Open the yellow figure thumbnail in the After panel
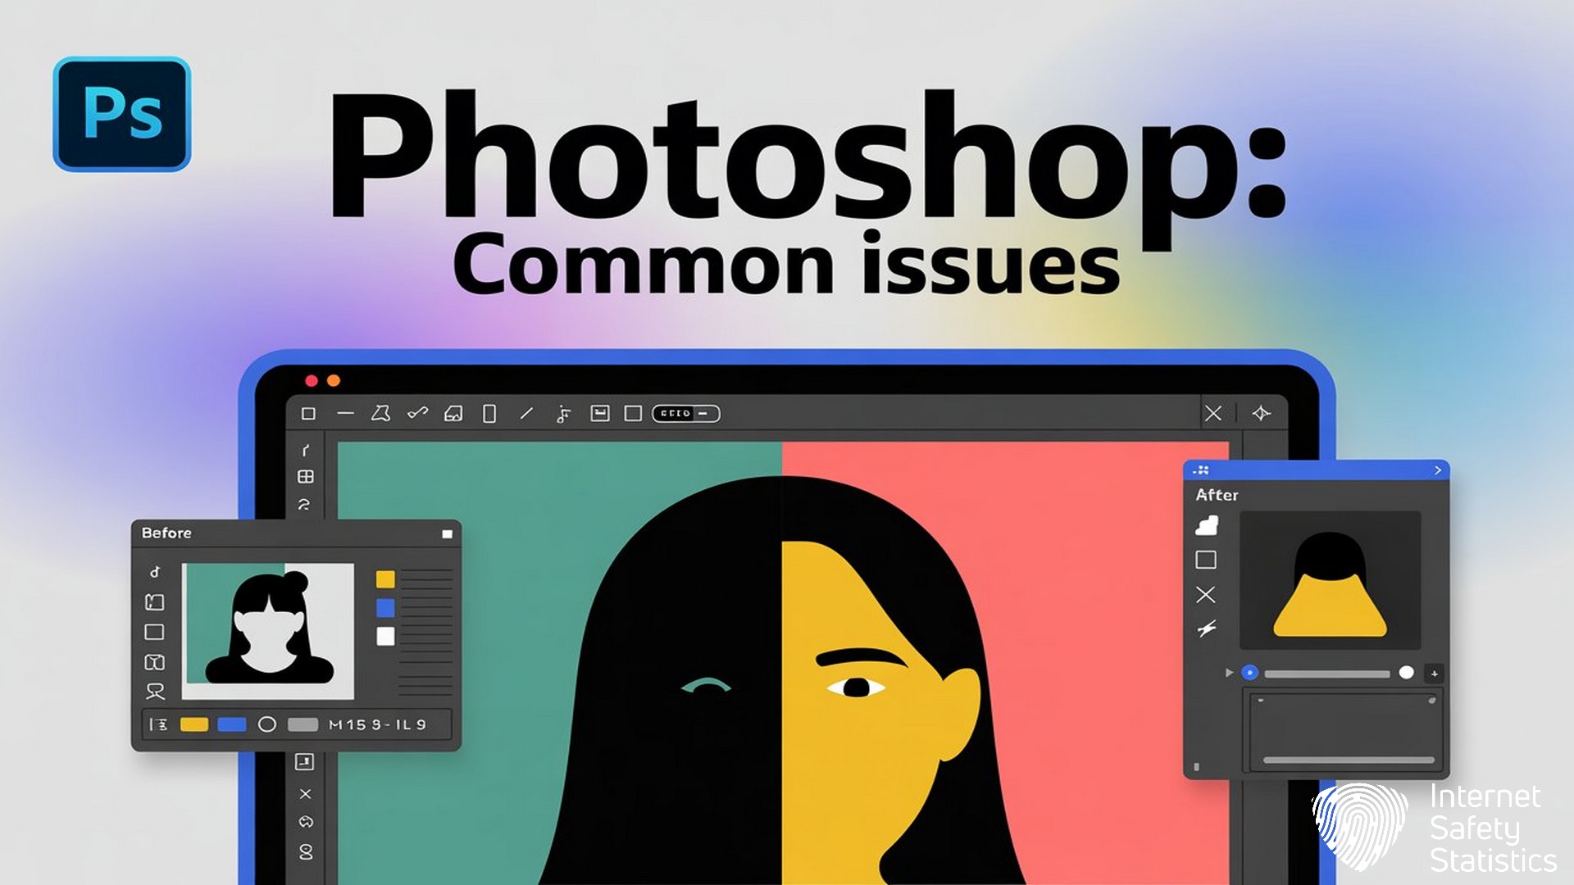This screenshot has width=1574, height=885. [x=1330, y=580]
